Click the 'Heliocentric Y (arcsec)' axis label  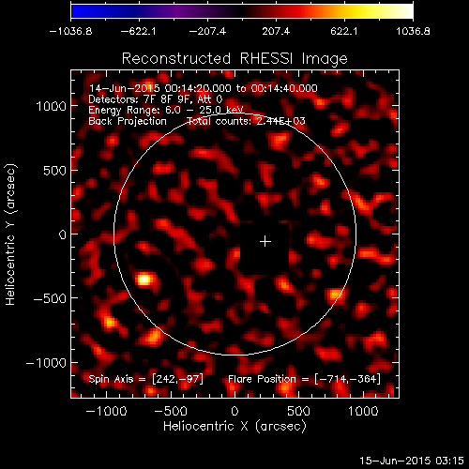click(10, 234)
